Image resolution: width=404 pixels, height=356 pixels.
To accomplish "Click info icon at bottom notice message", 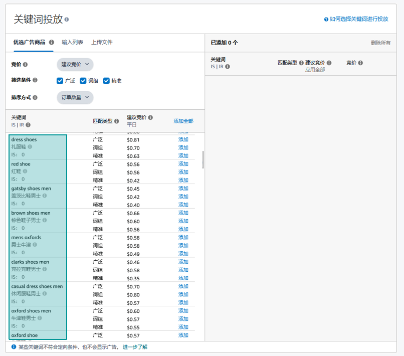I will (14, 347).
